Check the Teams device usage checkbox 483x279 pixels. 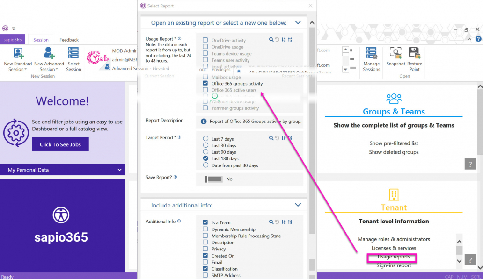pos(205,53)
